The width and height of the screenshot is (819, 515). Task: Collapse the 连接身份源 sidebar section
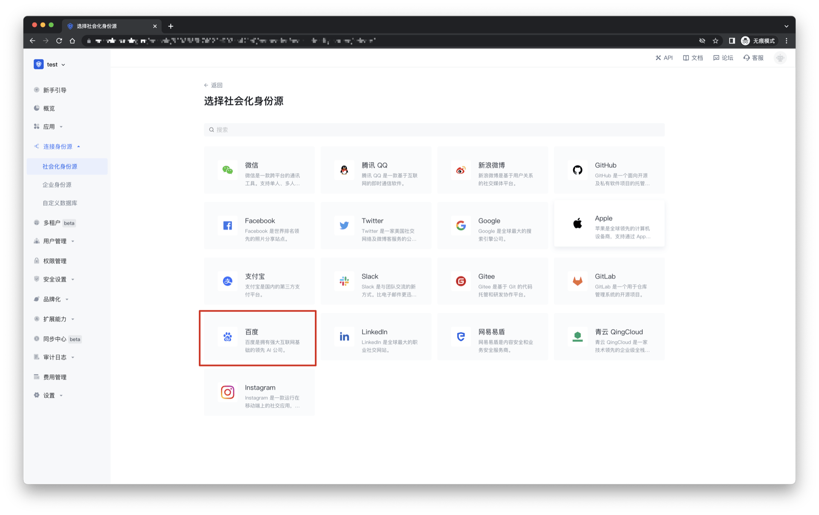[58, 147]
